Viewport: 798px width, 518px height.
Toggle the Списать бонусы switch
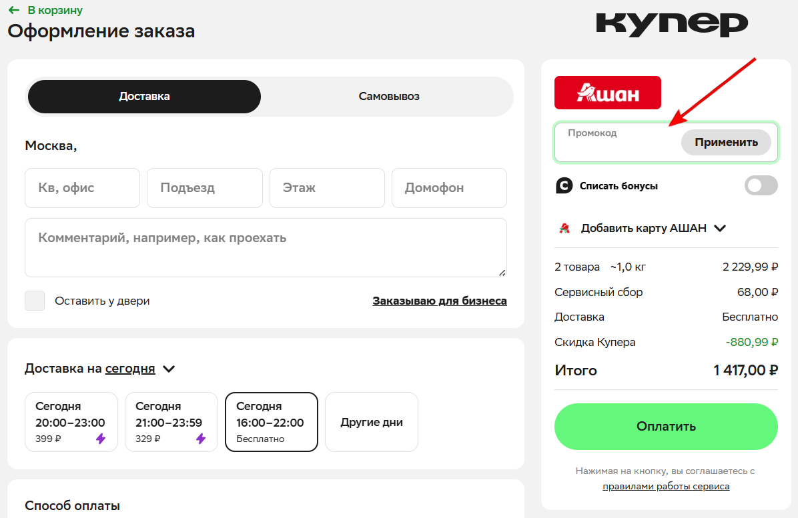tap(761, 186)
